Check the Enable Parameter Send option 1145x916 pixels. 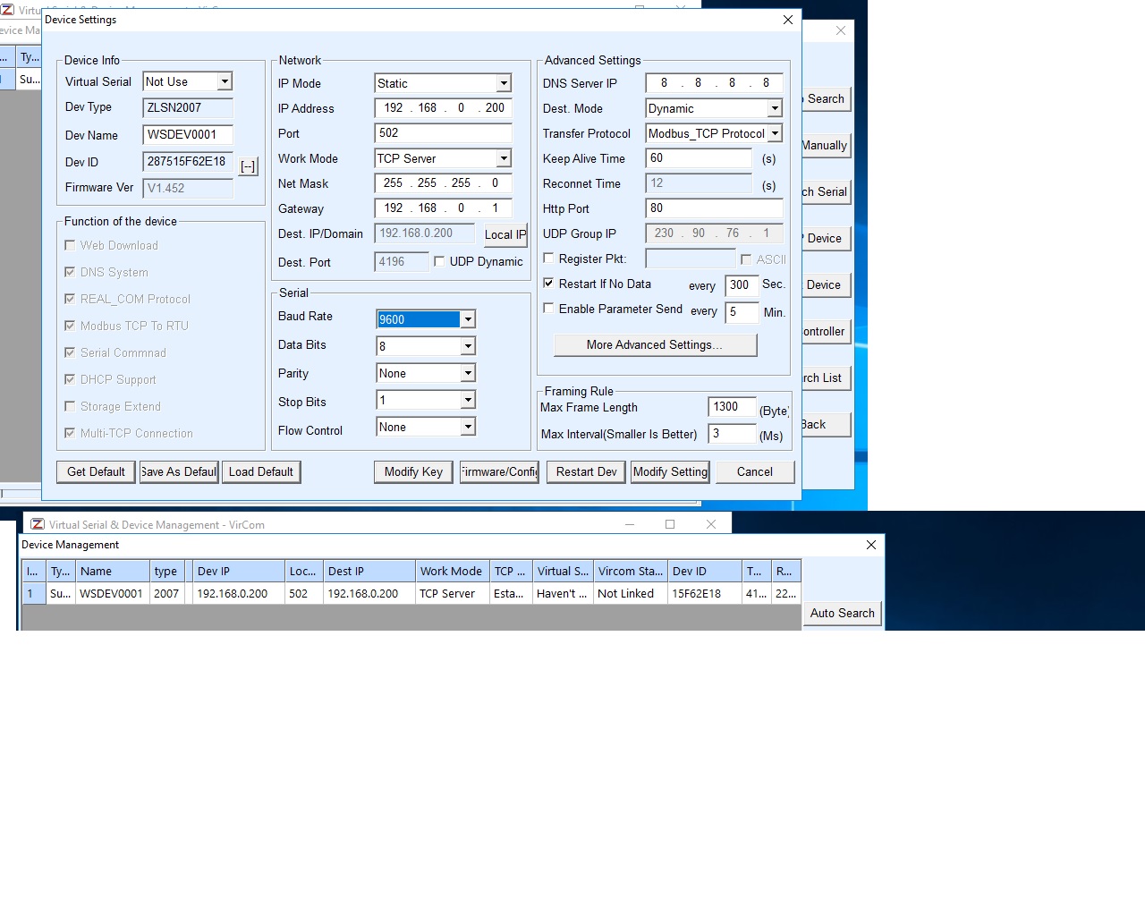pos(549,309)
